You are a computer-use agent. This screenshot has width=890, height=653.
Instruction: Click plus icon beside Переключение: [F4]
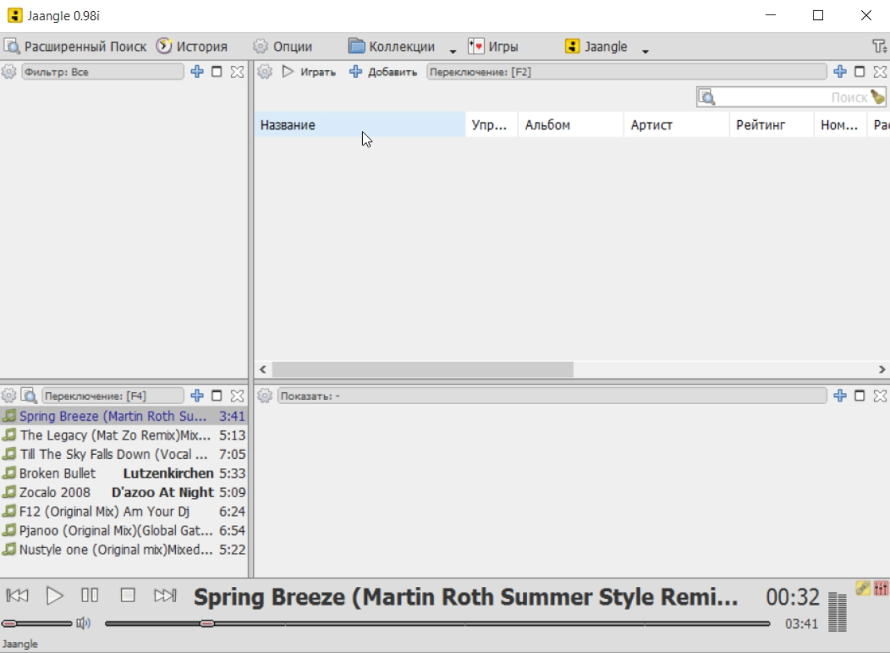tap(197, 396)
